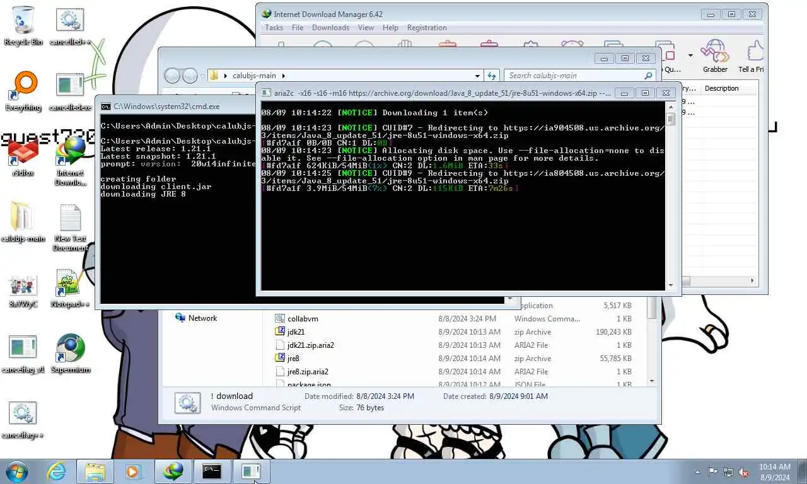This screenshot has width=807, height=484.
Task: Expand the breadcrumb arrow before calubjs-main
Action: click(x=227, y=76)
